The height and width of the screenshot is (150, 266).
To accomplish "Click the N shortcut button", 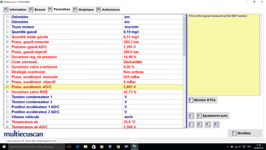I will pos(216,124).
